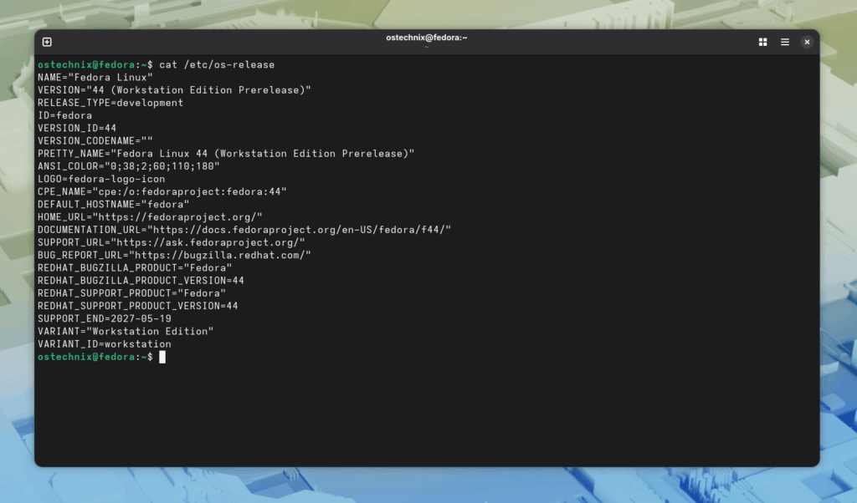Click the CPE_NAME line
Image resolution: width=857 pixels, height=503 pixels.
[x=162, y=191]
